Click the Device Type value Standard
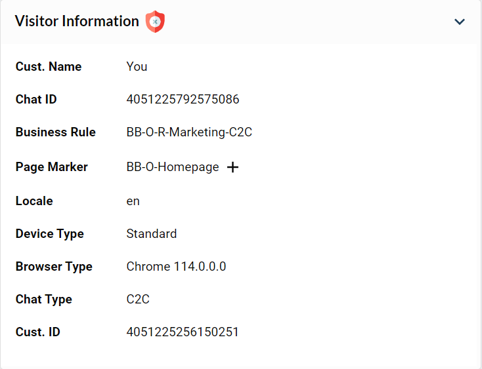This screenshot has width=482, height=369. click(x=151, y=234)
